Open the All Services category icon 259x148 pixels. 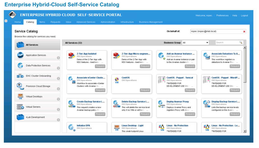pos(20,45)
